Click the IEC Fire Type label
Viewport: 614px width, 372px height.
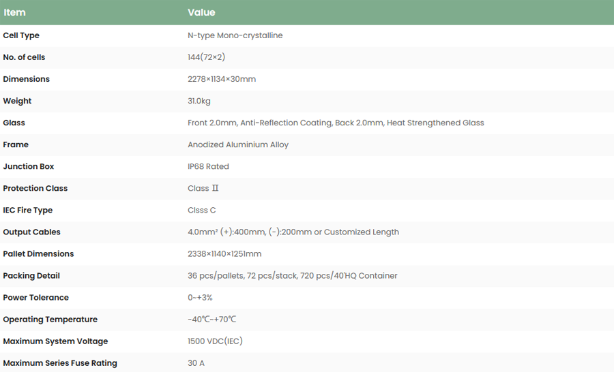coord(28,210)
